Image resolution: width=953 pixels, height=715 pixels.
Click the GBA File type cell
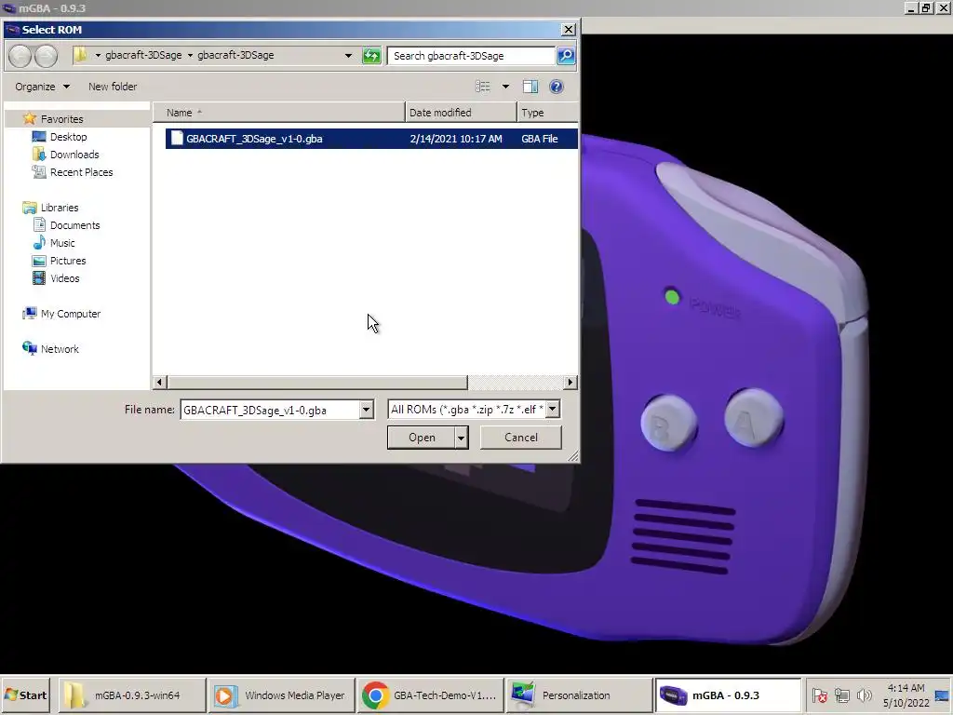[540, 139]
